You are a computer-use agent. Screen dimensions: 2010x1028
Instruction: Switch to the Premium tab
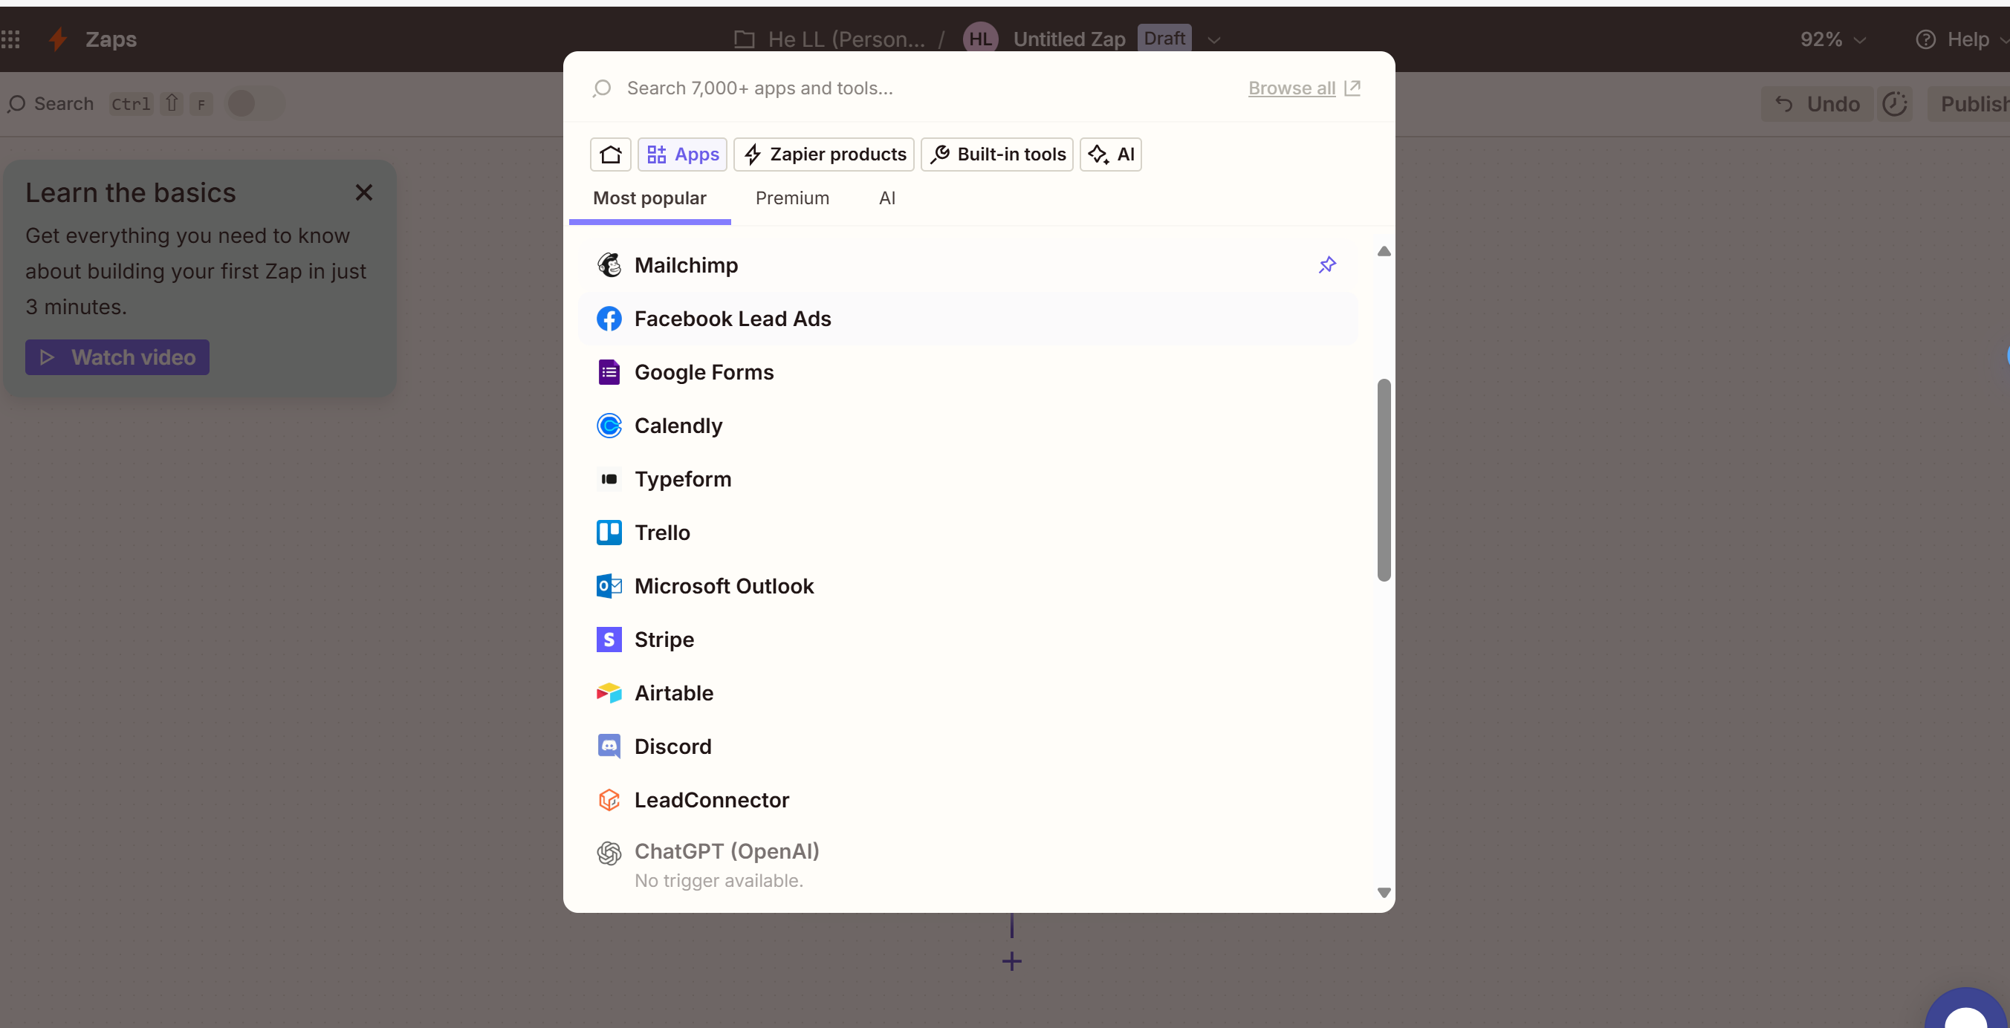(x=791, y=198)
